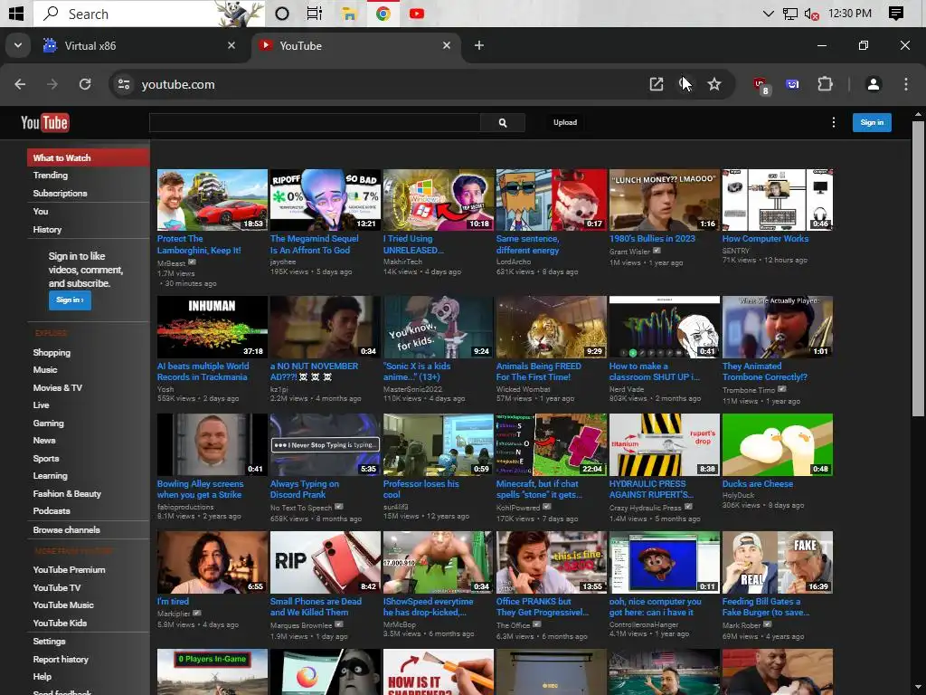The image size is (926, 695).
Task: Click the page vertical scrollbar thumb
Action: click(x=918, y=269)
